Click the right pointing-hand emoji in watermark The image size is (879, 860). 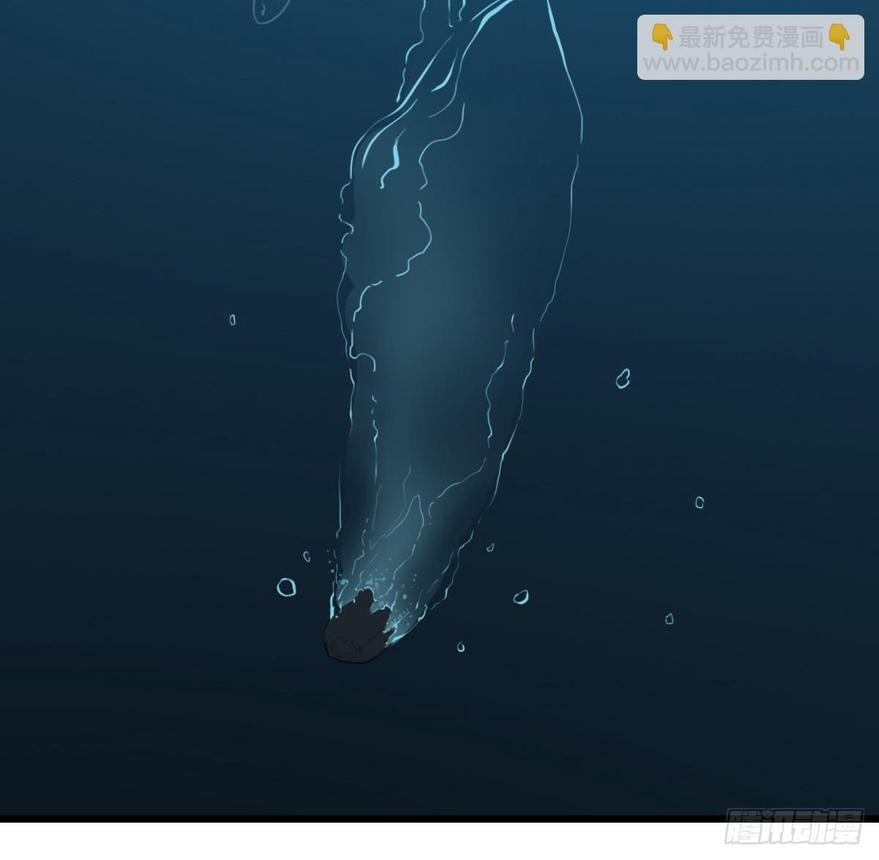pyautogui.click(x=839, y=36)
